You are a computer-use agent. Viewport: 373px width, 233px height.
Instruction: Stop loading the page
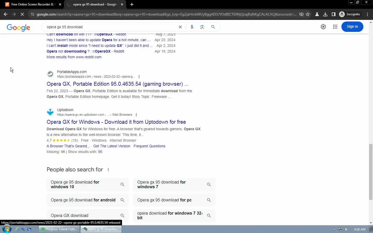point(22,14)
